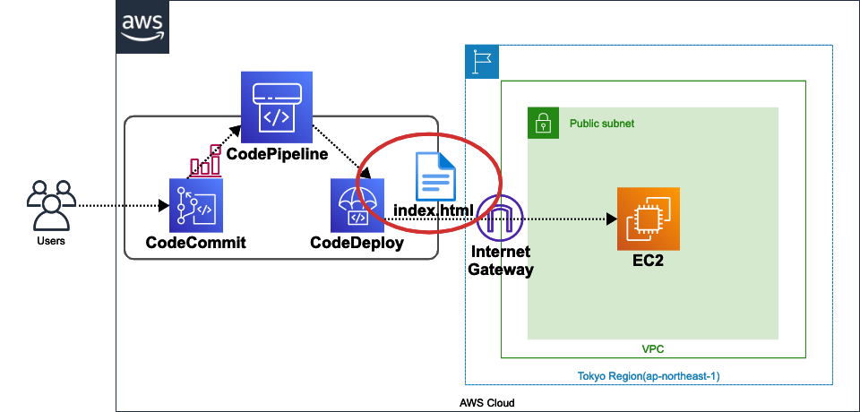Screen dimensions: 860x412
Task: Select the "CodeCommit" label text
Action: point(196,242)
